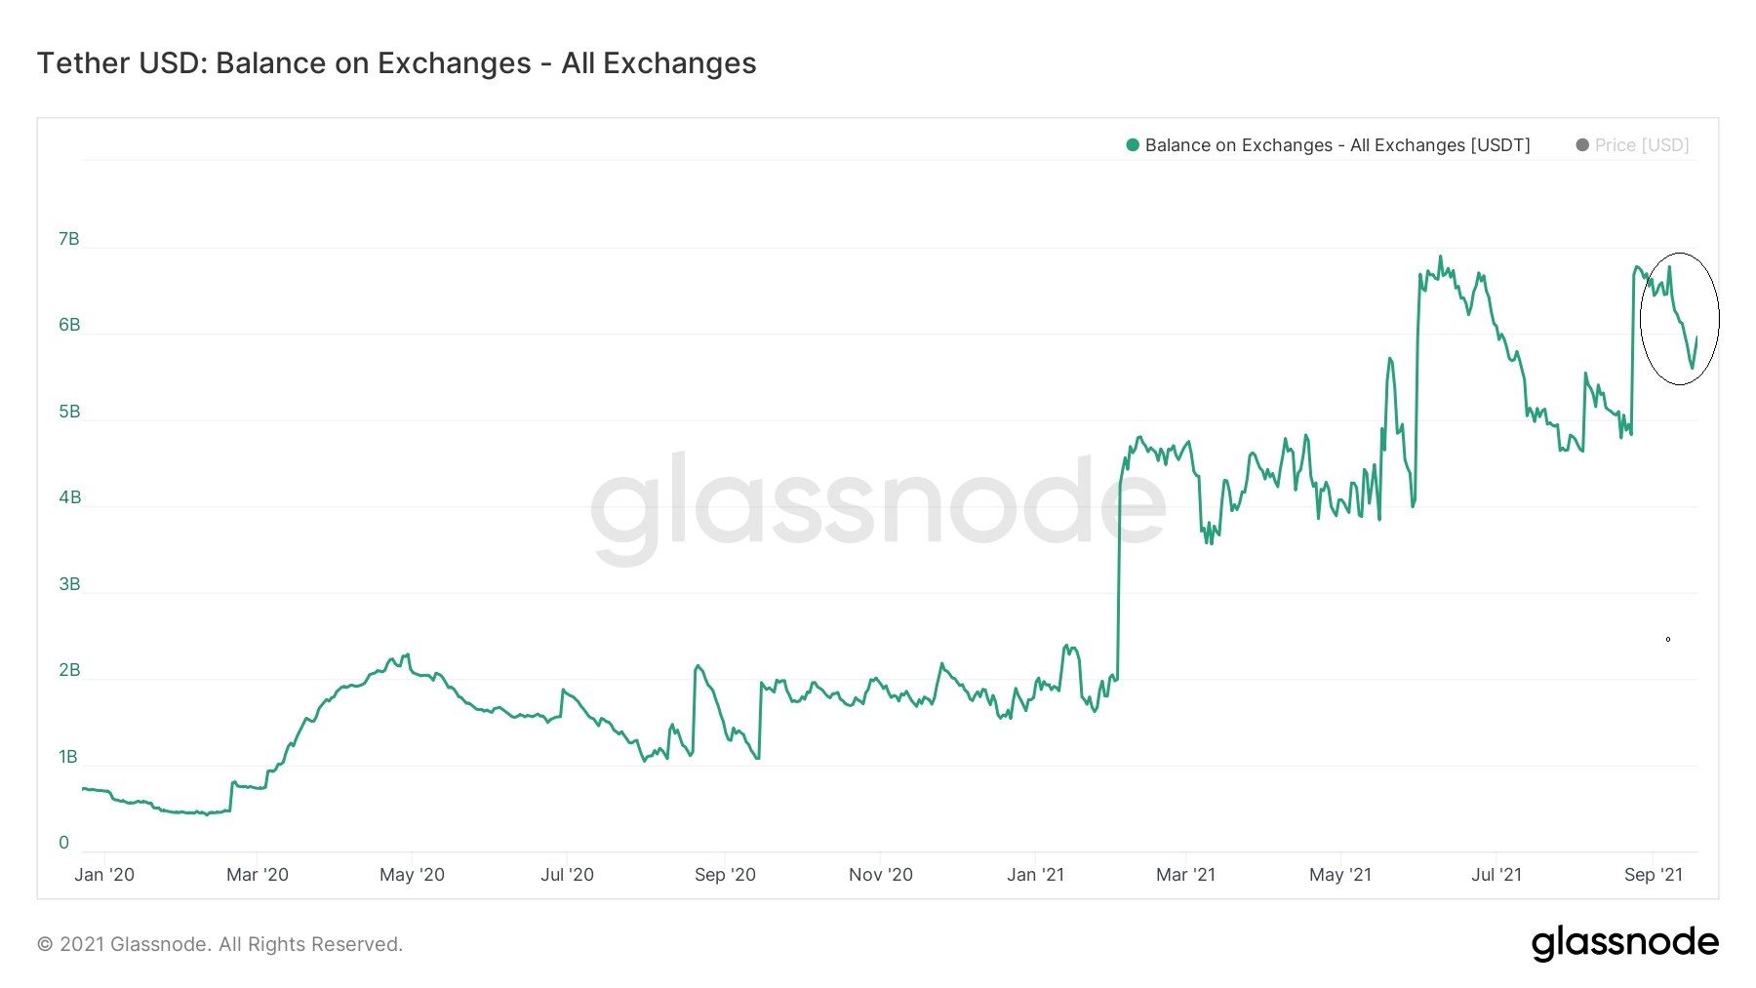Image resolution: width=1756 pixels, height=988 pixels.
Task: Click the small circle marker below annotation
Action: (1668, 640)
